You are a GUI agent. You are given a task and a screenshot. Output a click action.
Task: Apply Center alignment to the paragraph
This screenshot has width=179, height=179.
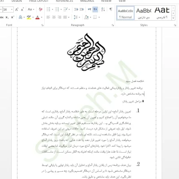[54, 17]
